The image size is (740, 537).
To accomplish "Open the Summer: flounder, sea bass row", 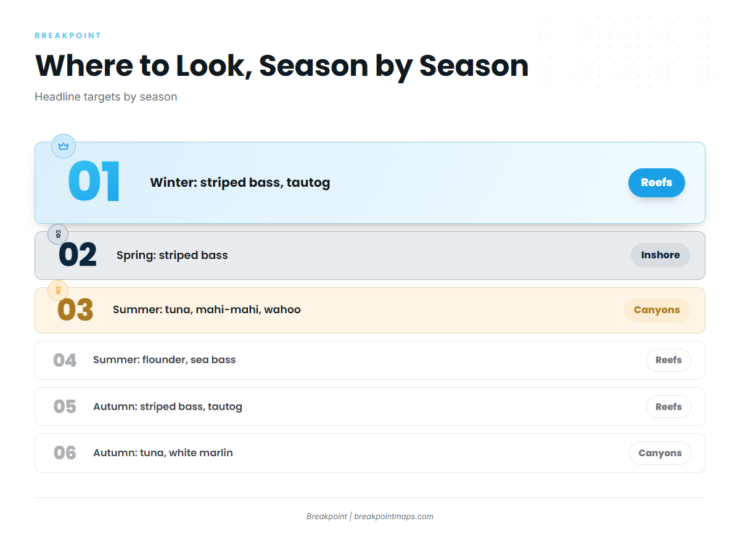I will tap(370, 360).
